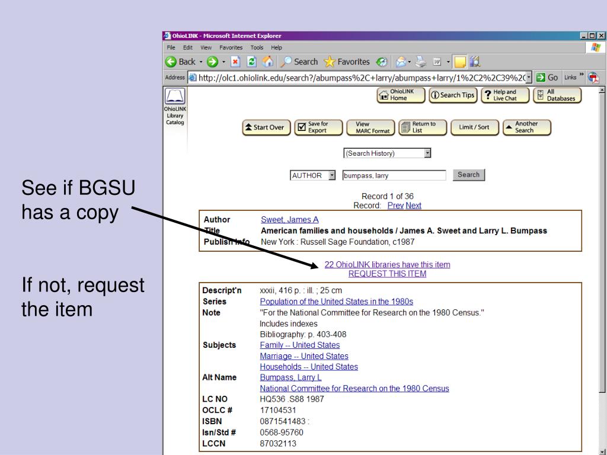Click the Another Search button

click(x=526, y=128)
